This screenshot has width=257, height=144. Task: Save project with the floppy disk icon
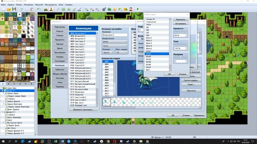click(x=14, y=9)
